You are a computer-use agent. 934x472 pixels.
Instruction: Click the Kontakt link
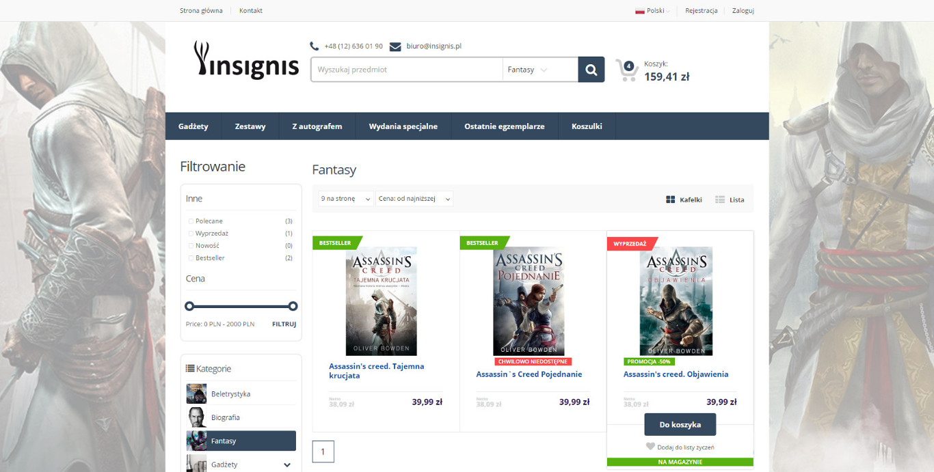point(251,11)
